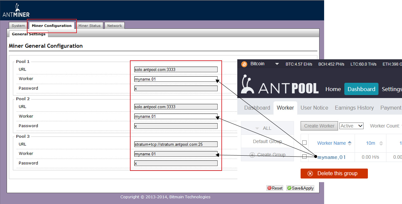Sort workers by Worker Name arrows

coord(350,143)
